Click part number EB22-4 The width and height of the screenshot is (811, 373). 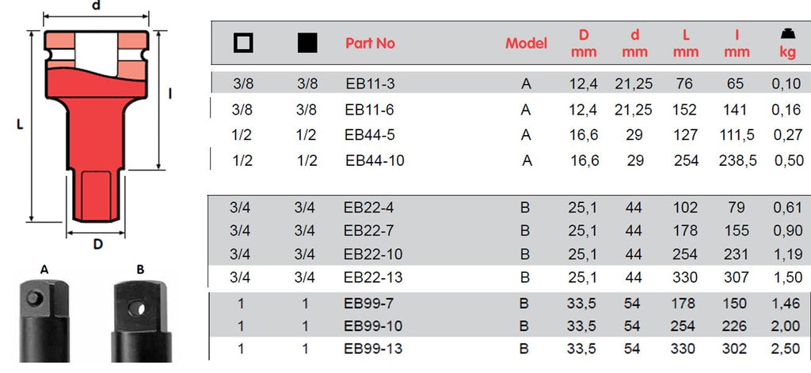(x=369, y=209)
